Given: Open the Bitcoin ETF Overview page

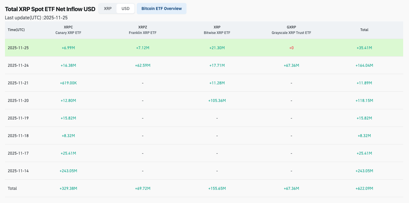Looking at the screenshot, I should tap(161, 8).
